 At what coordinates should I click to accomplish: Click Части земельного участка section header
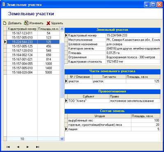point(112,71)
